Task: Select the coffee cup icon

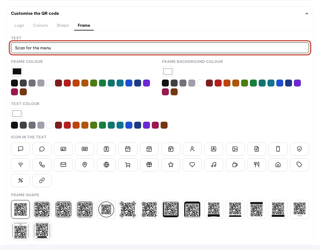Action: (x=235, y=165)
